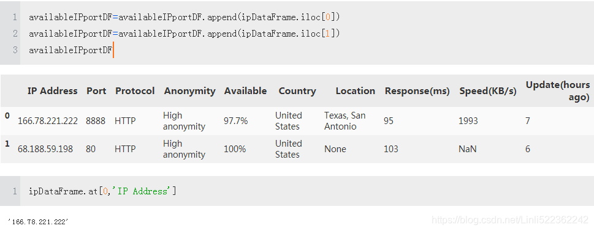Click code line ending with iloc[0])

pyautogui.click(x=184, y=17)
